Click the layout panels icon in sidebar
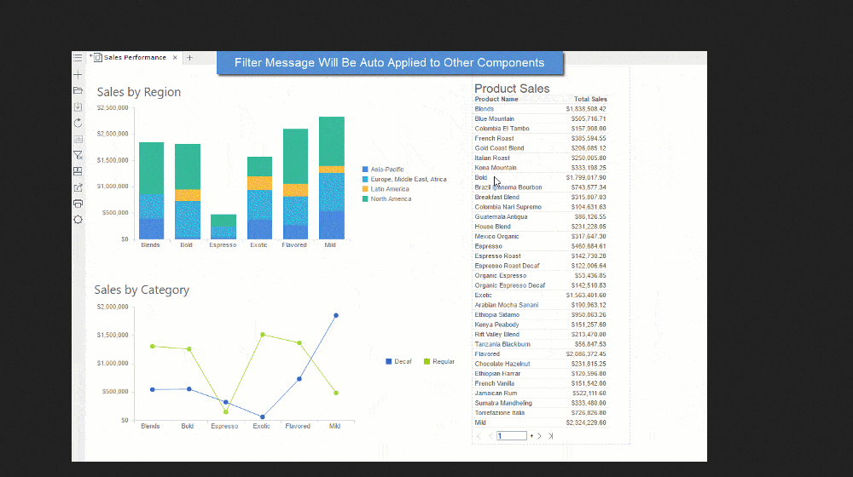 [78, 171]
